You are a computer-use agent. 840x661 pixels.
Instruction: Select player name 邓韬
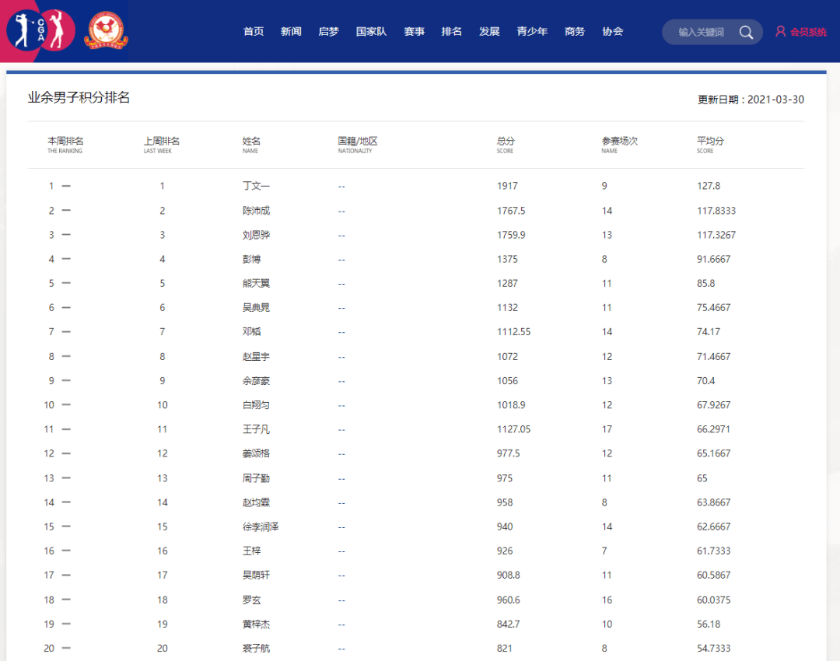tap(251, 331)
